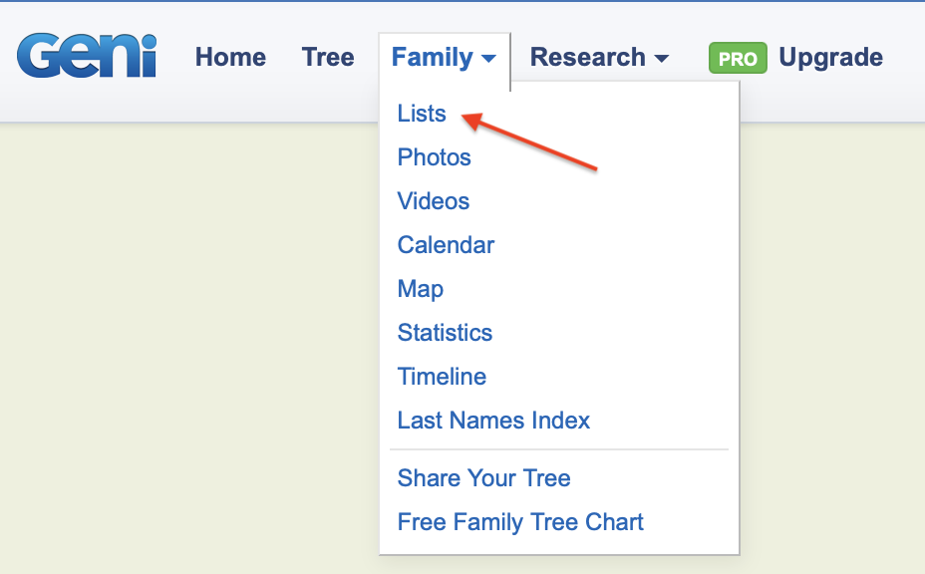Click the Research menu label

[x=588, y=57]
